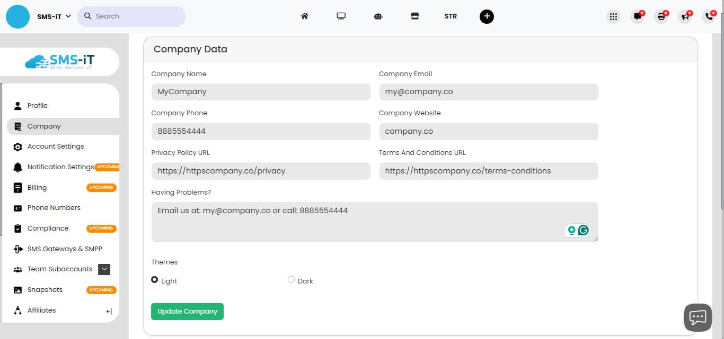724x339 pixels.
Task: Click inside the Search field
Action: point(131,16)
